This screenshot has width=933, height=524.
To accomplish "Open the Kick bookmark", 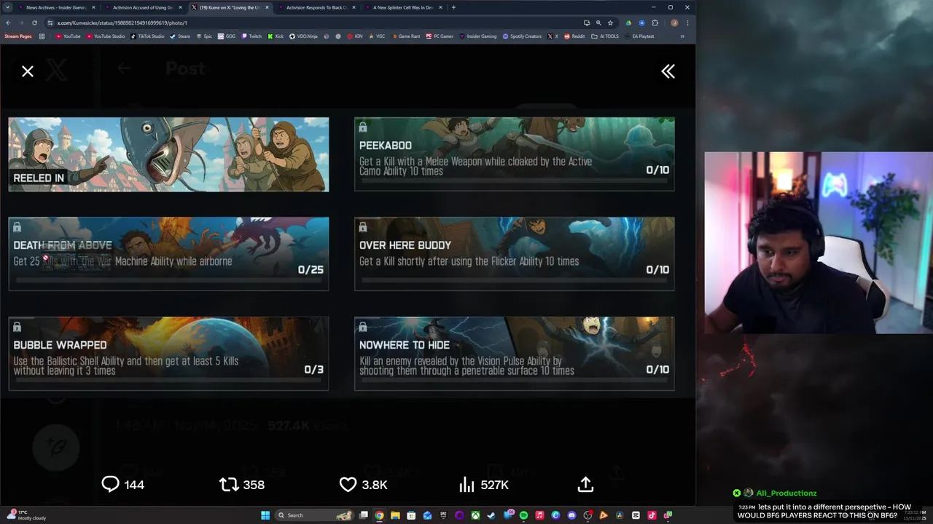I will coord(275,36).
